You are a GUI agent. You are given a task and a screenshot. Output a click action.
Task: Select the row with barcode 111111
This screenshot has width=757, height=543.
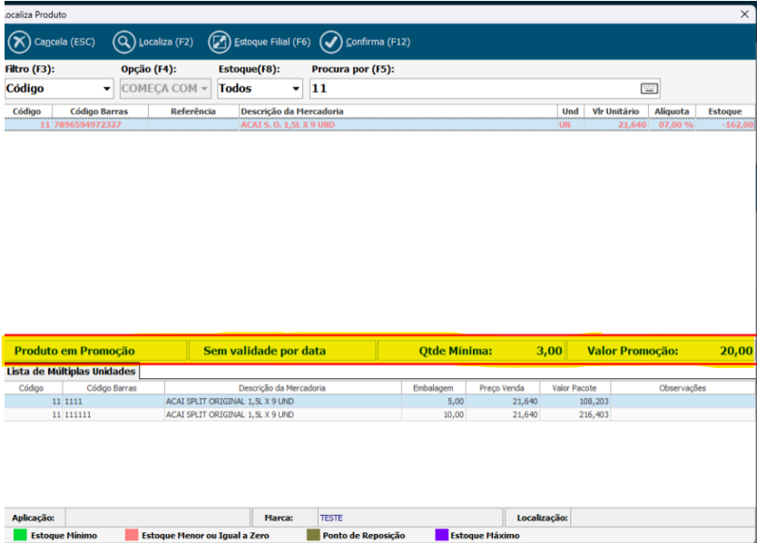(x=272, y=413)
